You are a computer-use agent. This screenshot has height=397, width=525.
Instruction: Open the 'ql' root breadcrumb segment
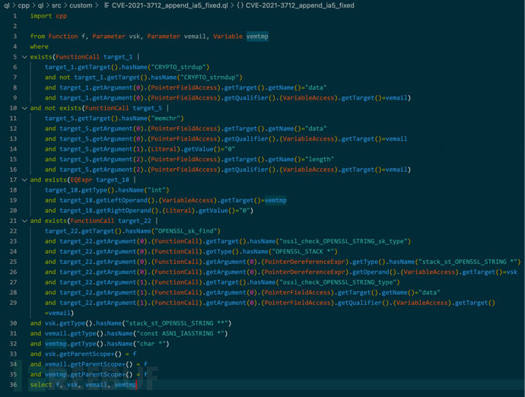click(7, 5)
